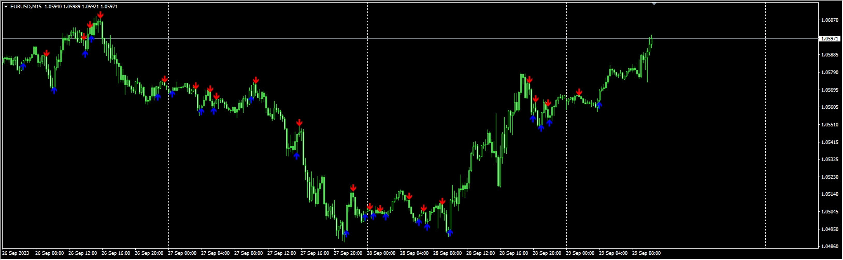The width and height of the screenshot is (843, 260).
Task: Click the 27 Sep 00:00 time label
Action: 182,254
